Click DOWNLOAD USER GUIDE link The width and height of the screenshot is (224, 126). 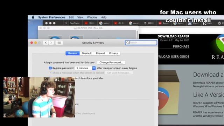174,57
